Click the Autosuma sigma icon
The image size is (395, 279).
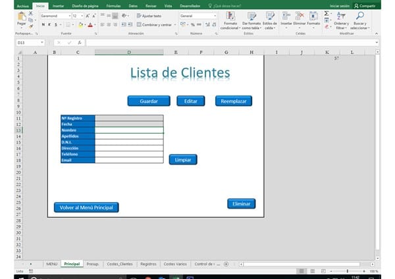(x=327, y=13)
